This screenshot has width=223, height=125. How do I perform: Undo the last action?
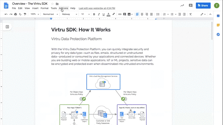click(x=6, y=14)
